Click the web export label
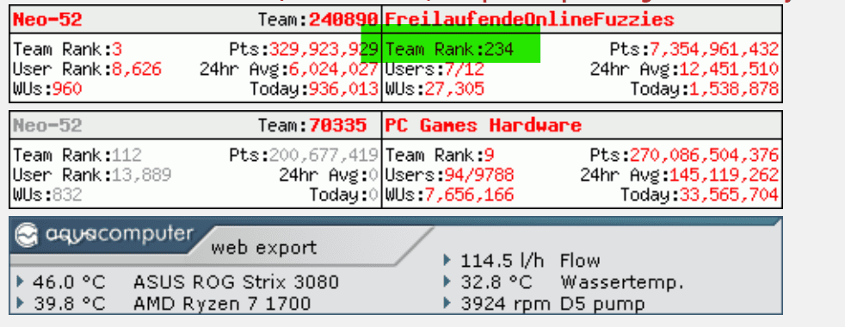The image size is (845, 327). tap(264, 248)
